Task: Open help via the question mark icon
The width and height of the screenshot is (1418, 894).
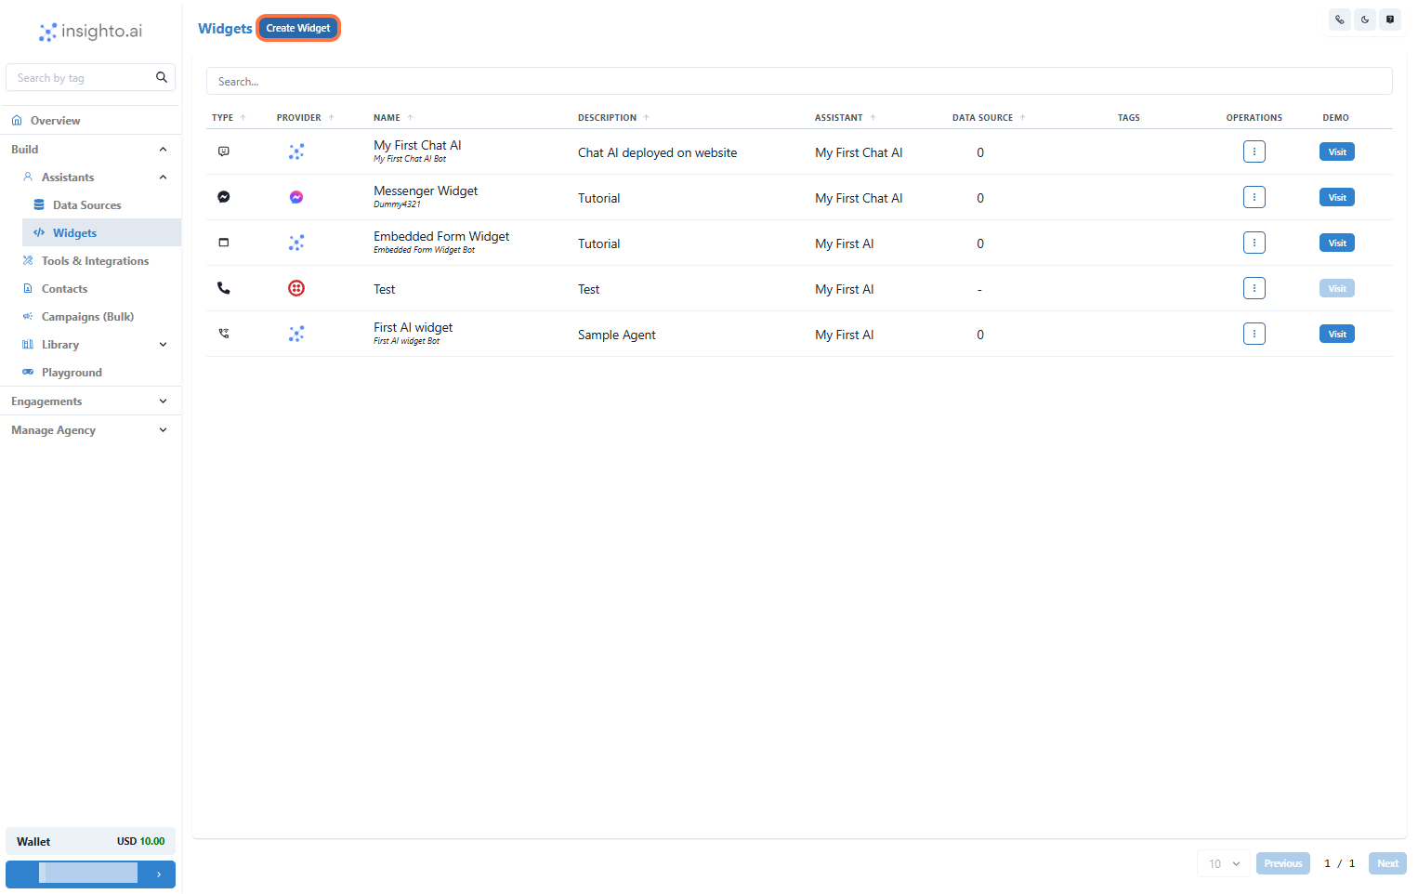Action: pyautogui.click(x=1390, y=19)
